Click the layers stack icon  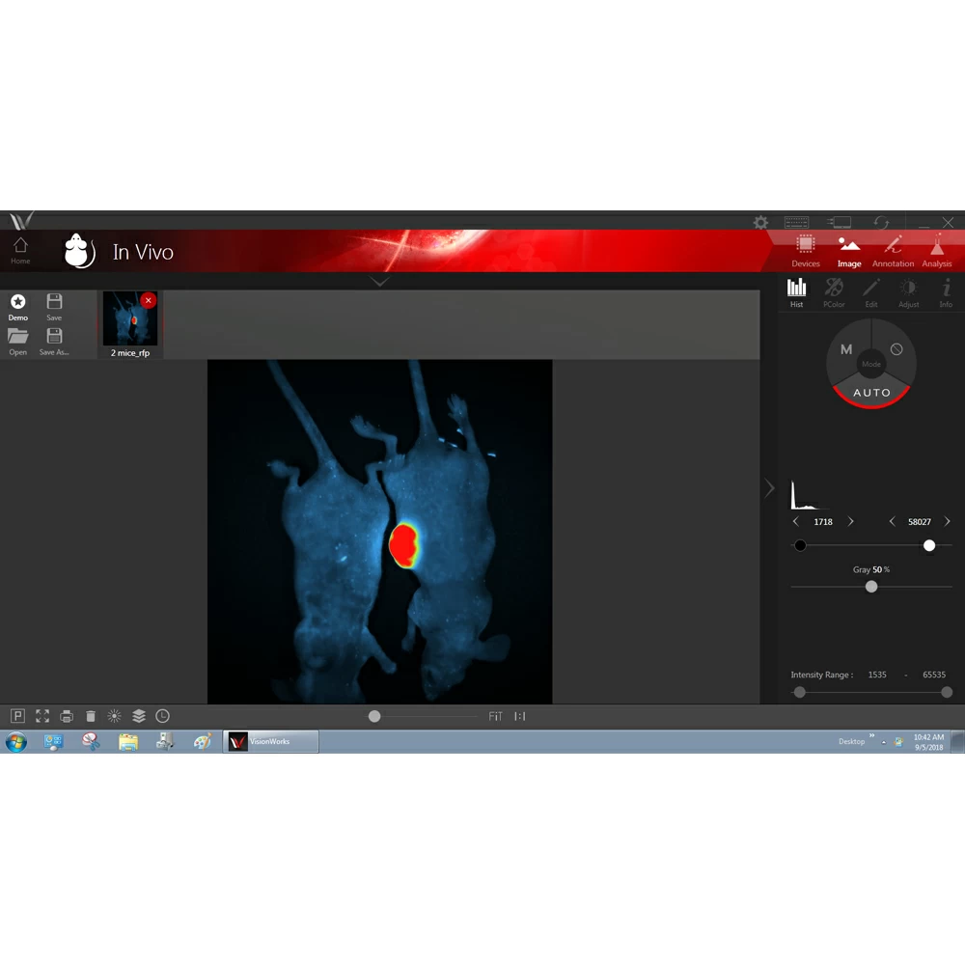(x=138, y=716)
